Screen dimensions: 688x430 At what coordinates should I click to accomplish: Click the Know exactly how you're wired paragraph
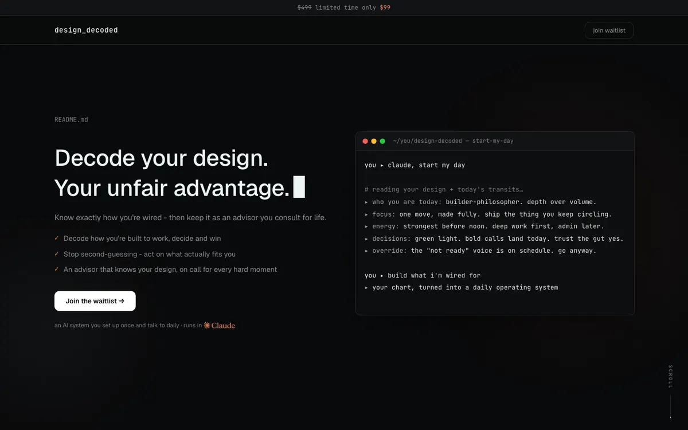pos(190,218)
